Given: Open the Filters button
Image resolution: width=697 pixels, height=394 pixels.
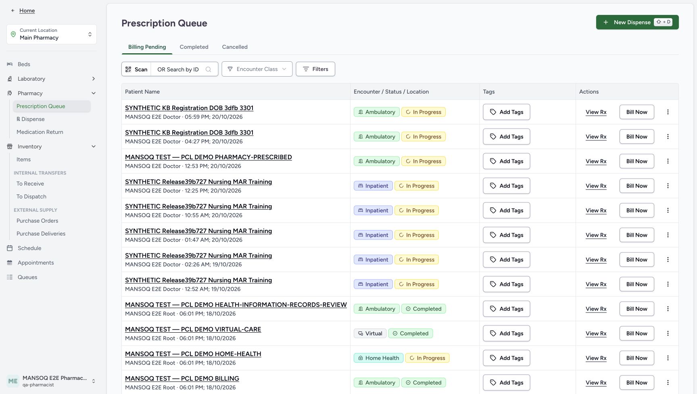Looking at the screenshot, I should point(315,69).
